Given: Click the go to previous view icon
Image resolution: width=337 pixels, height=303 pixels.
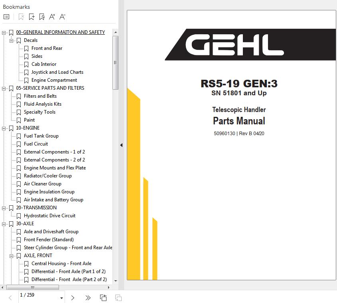Looking at the screenshot, I should 103,298.
